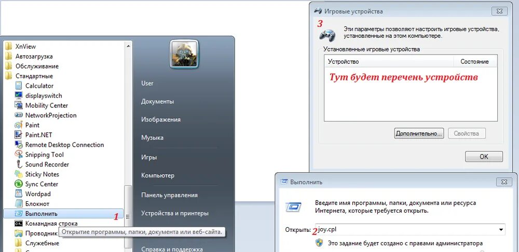Select the Snipping Tool label
The width and height of the screenshot is (519, 252).
pyautogui.click(x=44, y=155)
